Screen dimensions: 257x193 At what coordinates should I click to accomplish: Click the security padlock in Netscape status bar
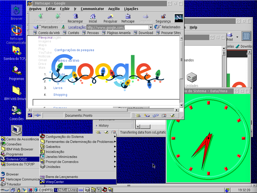coord(30,116)
